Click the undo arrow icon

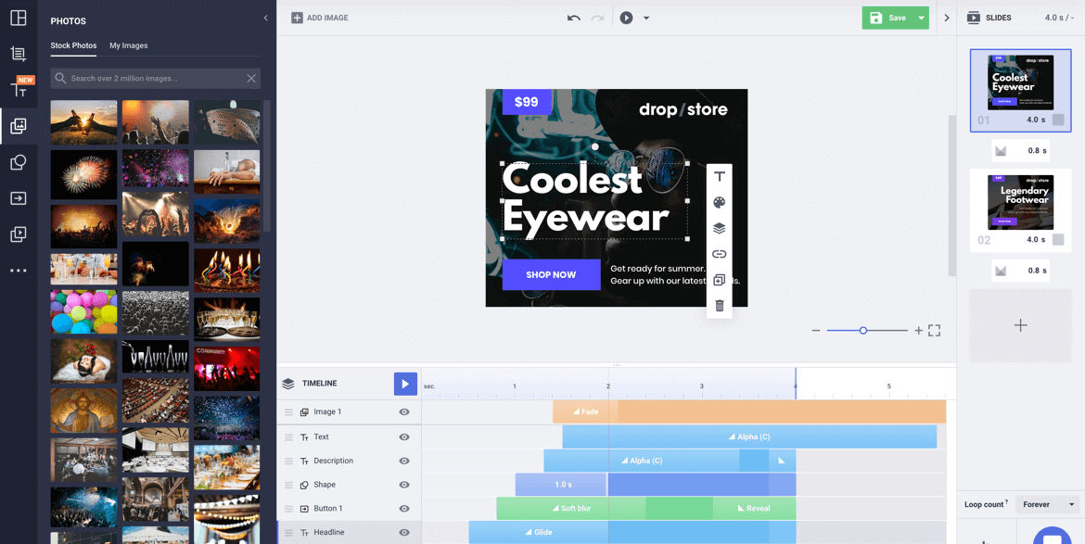pyautogui.click(x=574, y=18)
